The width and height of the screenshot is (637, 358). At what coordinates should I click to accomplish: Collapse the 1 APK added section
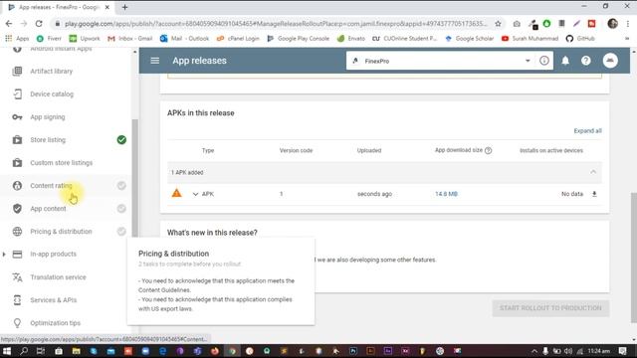tap(593, 172)
